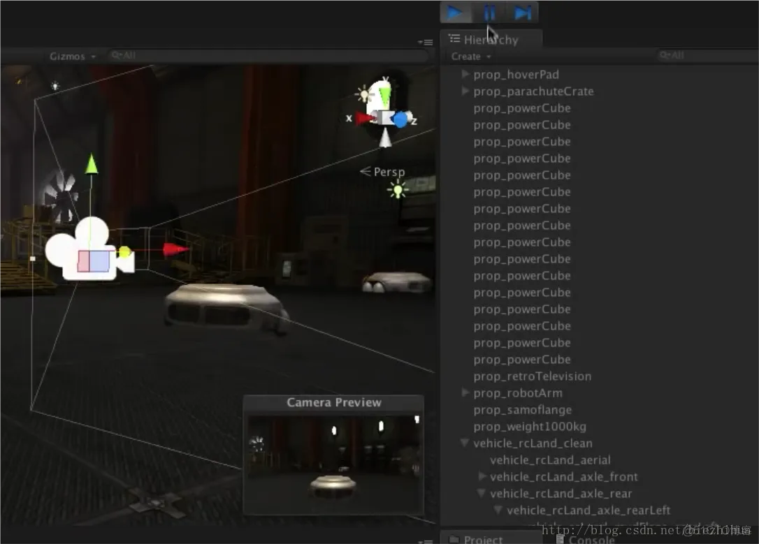This screenshot has width=759, height=544.
Task: Open the Gizmos dropdown
Action: (x=73, y=56)
